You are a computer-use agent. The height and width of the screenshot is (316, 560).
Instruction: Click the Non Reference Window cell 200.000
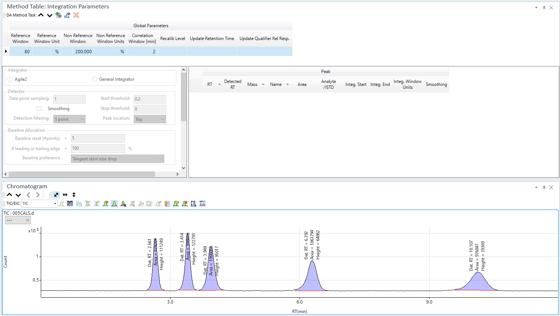click(x=78, y=51)
